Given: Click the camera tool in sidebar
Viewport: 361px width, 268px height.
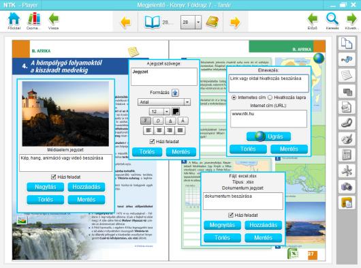Looking at the screenshot, I should point(347,187).
